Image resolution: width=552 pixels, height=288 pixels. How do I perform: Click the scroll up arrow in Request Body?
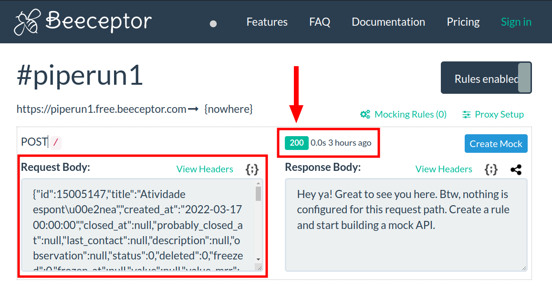258,183
